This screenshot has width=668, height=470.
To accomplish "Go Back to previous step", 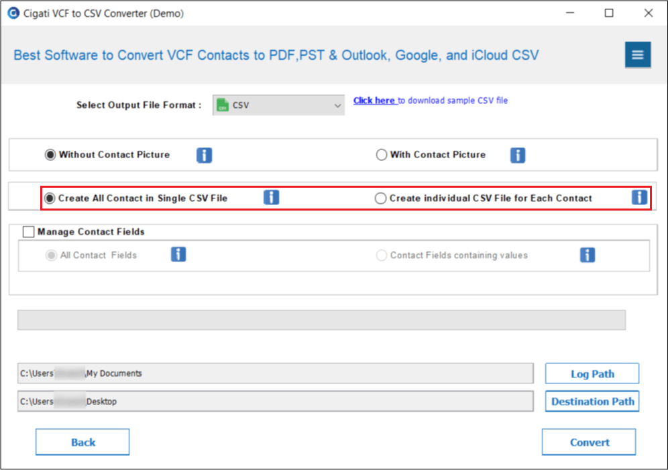I will [x=82, y=443].
